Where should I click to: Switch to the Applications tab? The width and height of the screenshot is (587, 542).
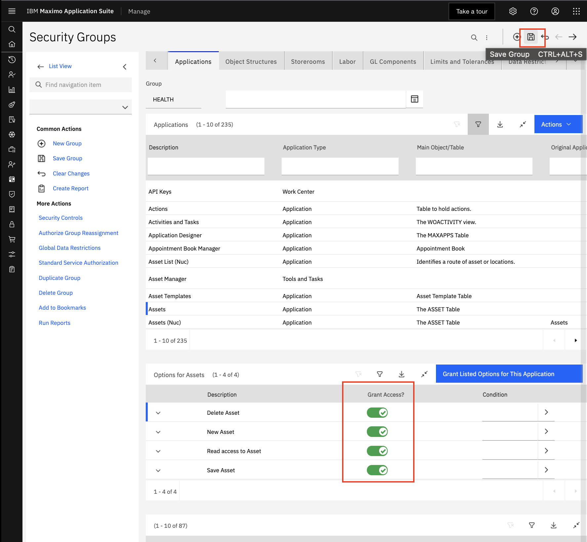point(193,61)
